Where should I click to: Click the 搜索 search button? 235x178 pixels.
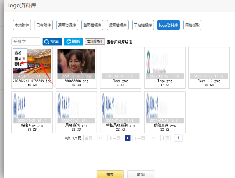click(52, 41)
